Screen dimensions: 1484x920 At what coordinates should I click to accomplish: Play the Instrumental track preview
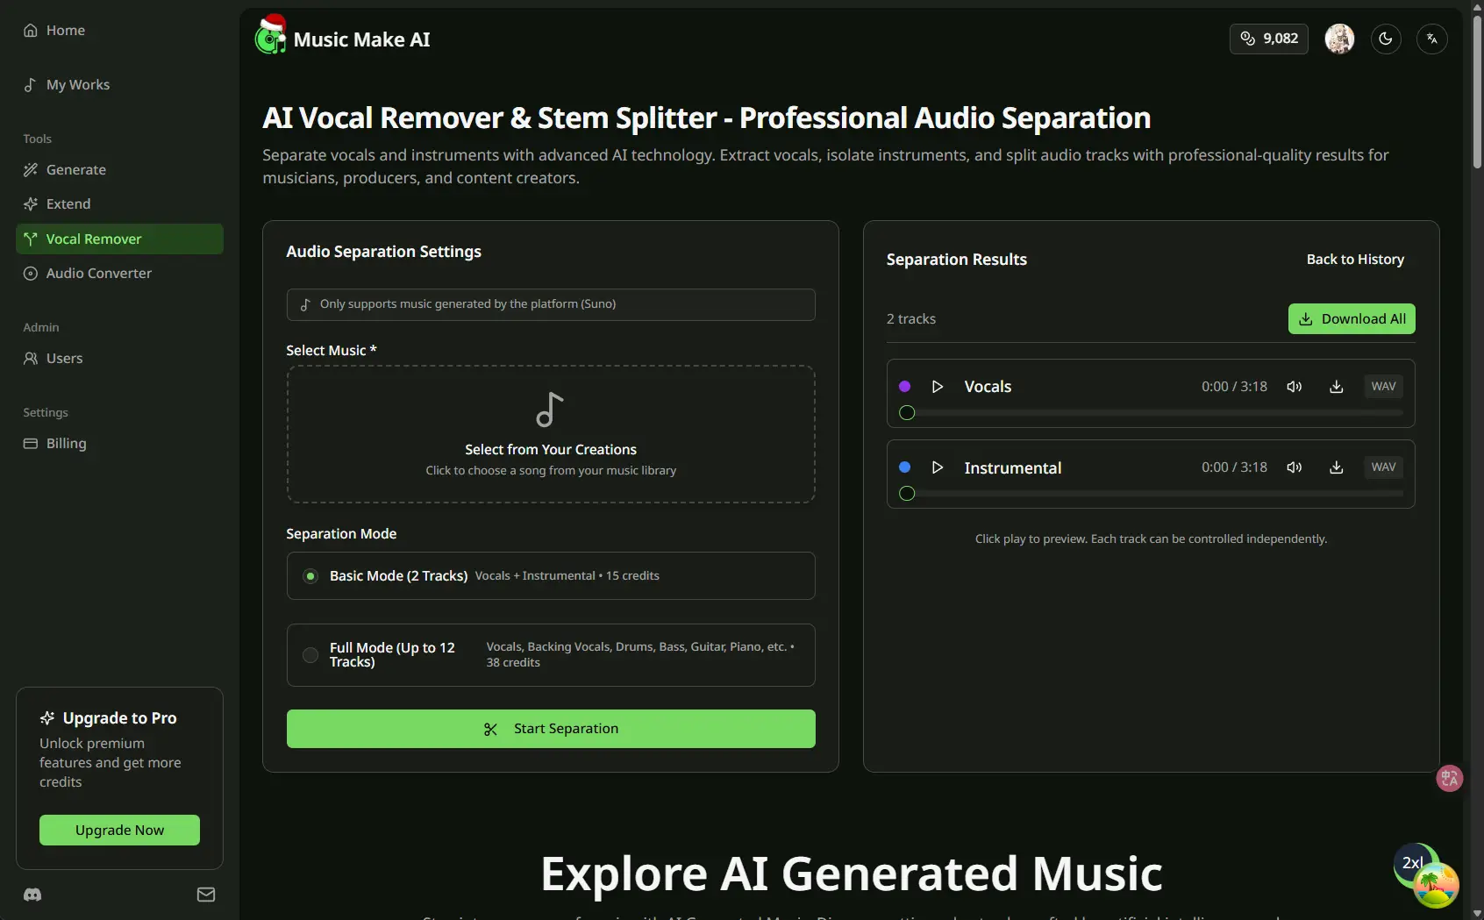(937, 467)
